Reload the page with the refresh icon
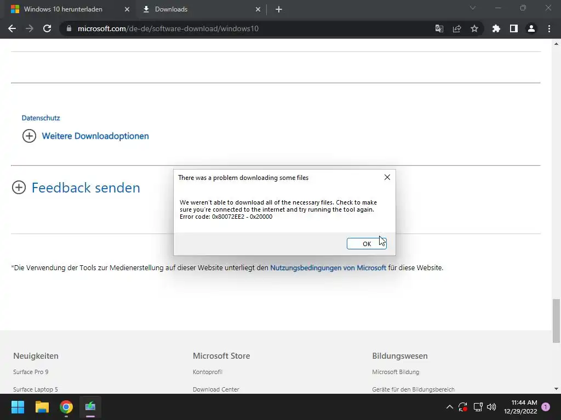Viewport: 561px width, 420px height. click(47, 28)
